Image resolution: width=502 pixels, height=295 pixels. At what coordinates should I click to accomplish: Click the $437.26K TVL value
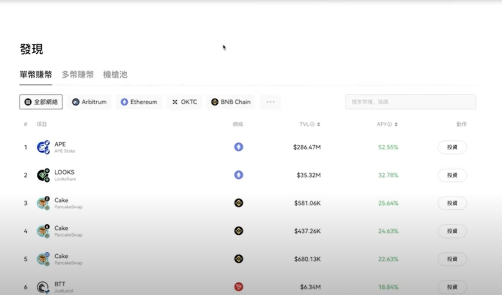(x=308, y=231)
